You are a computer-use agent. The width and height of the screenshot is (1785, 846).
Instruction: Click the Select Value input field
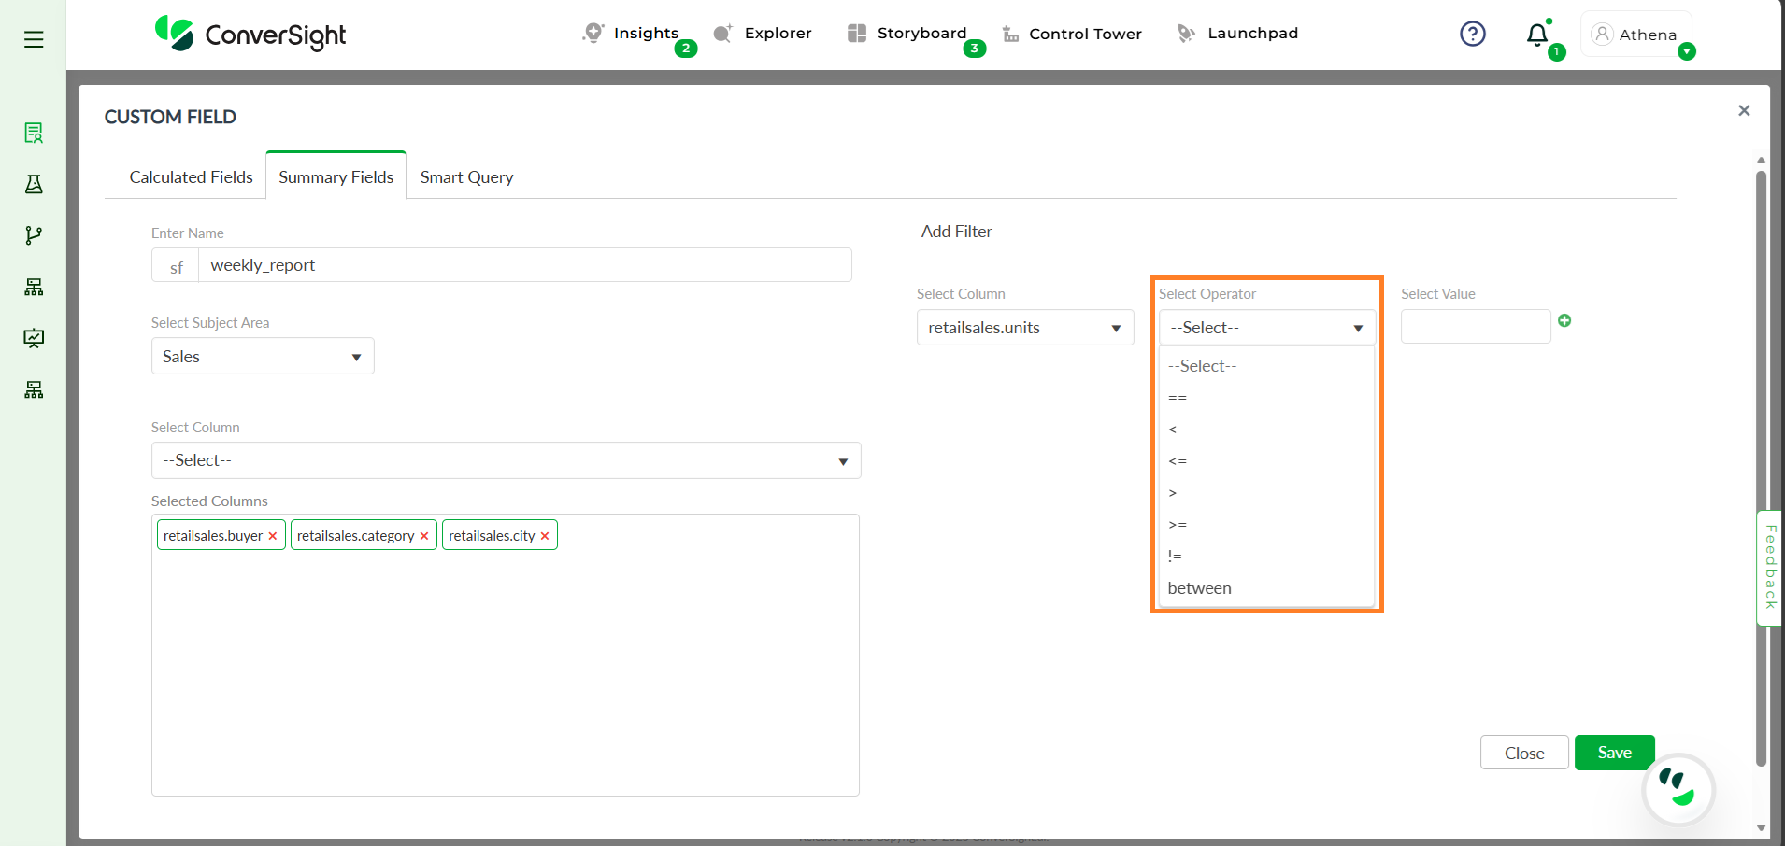click(x=1475, y=327)
